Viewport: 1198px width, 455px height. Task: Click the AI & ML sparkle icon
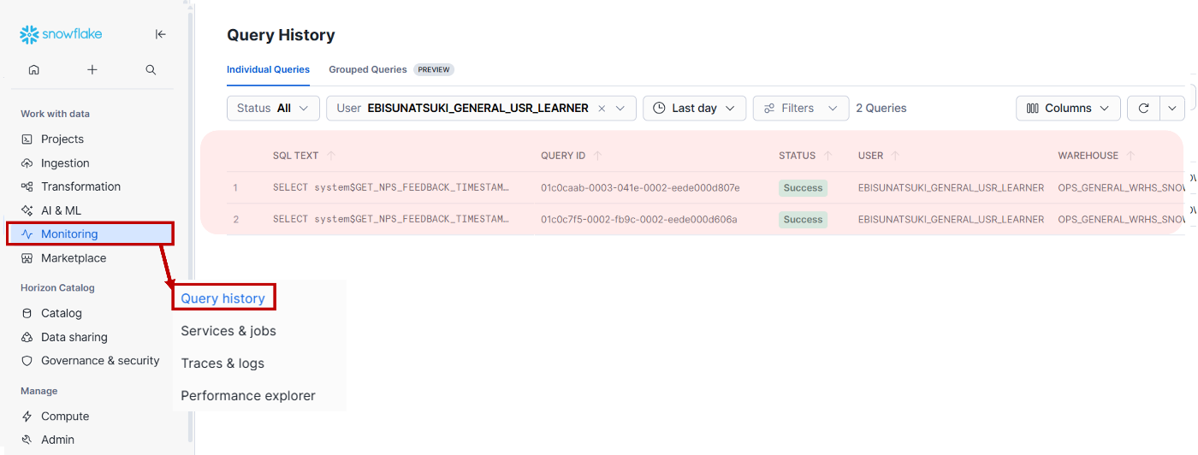coord(27,210)
